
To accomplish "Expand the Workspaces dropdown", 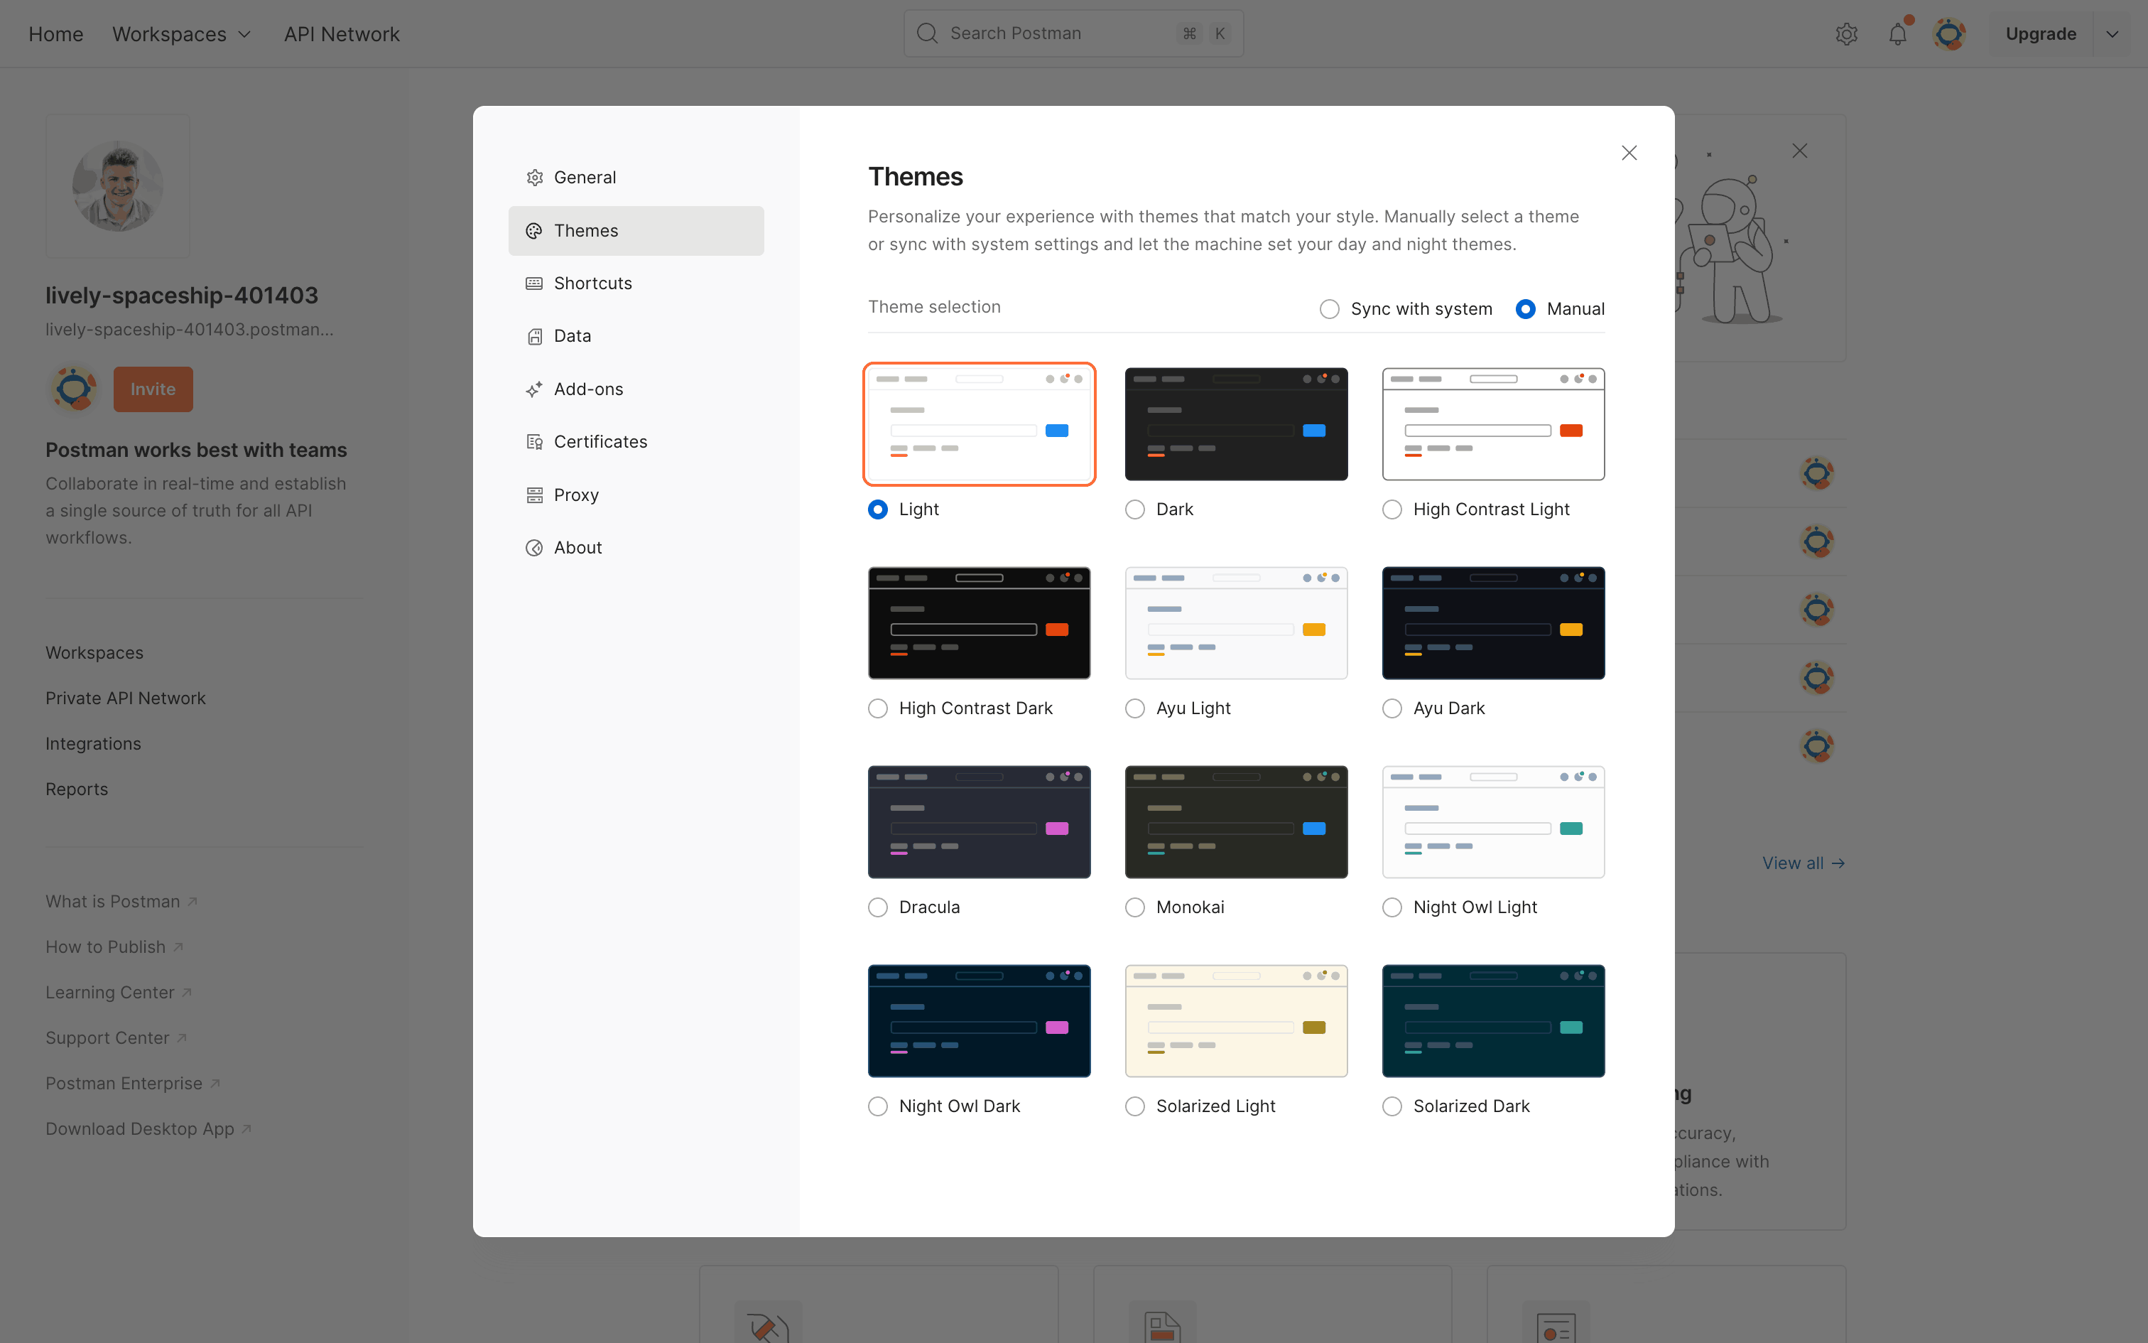I will click(x=182, y=34).
